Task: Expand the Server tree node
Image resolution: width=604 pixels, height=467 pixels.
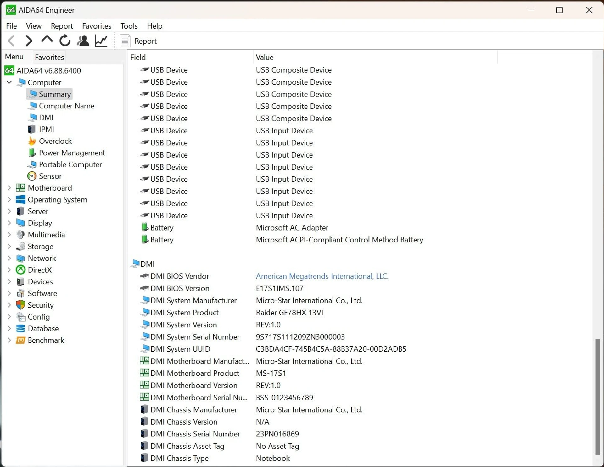Action: pyautogui.click(x=9, y=211)
